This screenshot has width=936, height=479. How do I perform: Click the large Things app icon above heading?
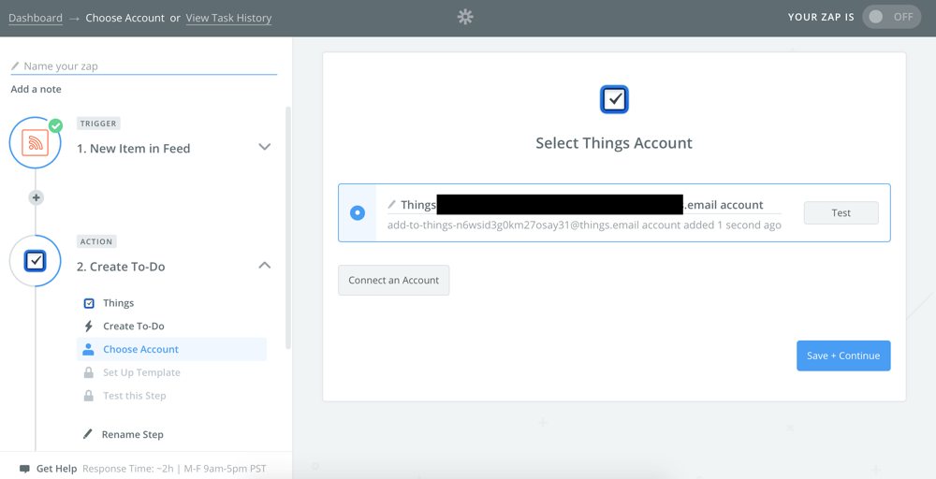614,99
